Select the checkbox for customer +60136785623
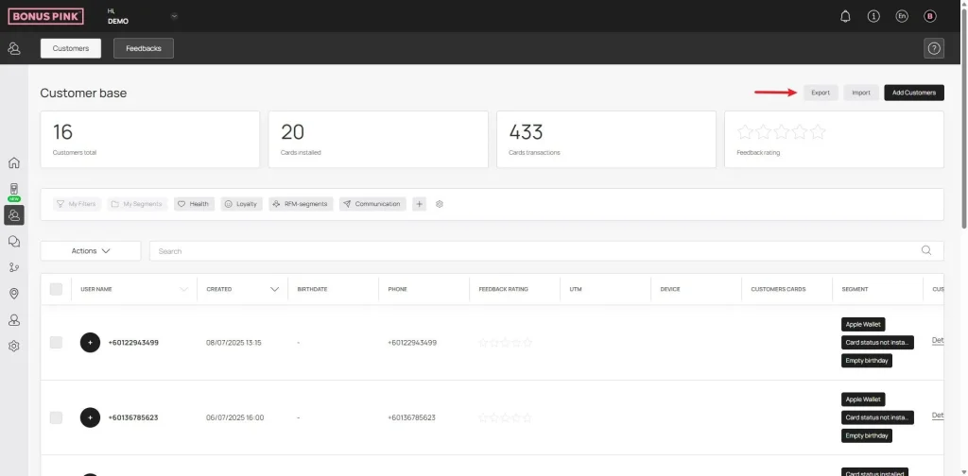 (56, 416)
